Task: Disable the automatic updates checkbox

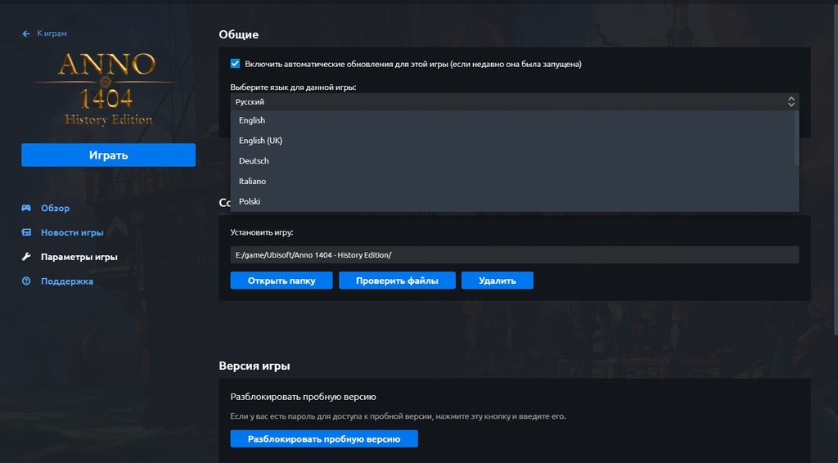Action: tap(235, 64)
